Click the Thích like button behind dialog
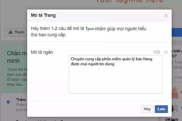 pyautogui.click(x=16, y=32)
